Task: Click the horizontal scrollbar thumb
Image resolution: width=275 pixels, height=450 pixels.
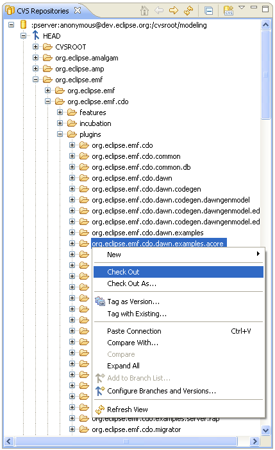Action: 126,441
